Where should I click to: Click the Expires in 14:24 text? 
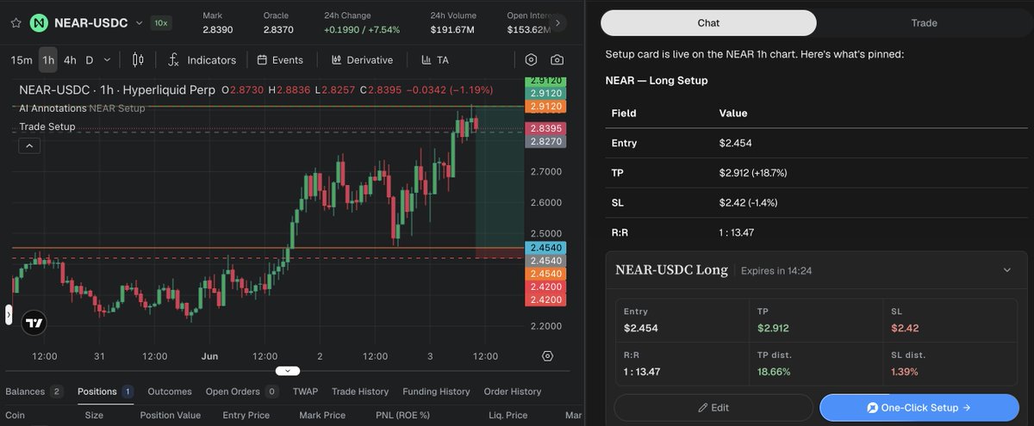click(776, 271)
